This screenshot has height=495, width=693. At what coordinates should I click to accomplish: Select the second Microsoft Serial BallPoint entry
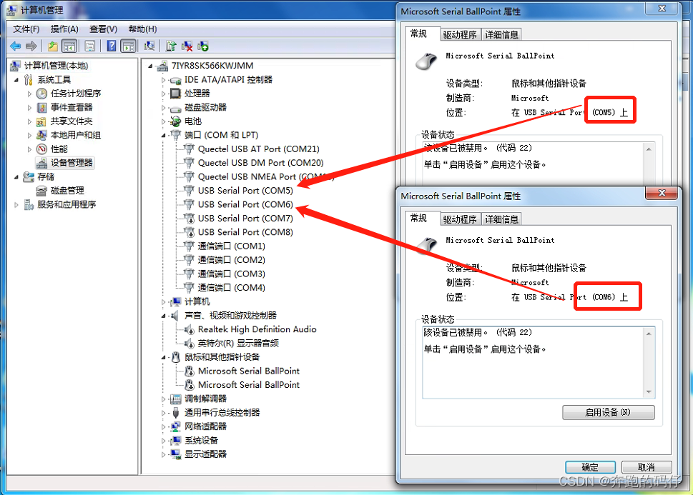click(x=249, y=384)
